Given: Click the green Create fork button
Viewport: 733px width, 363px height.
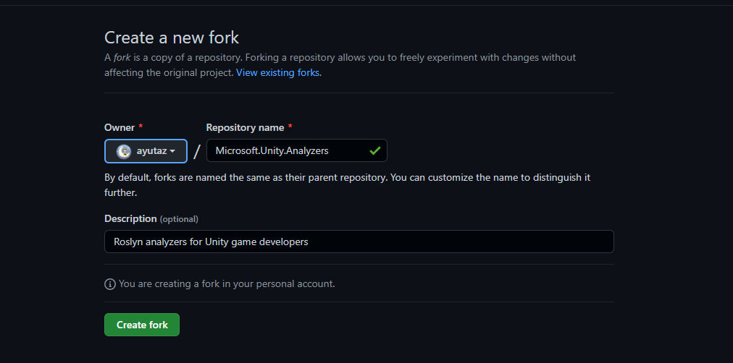Looking at the screenshot, I should (x=142, y=325).
